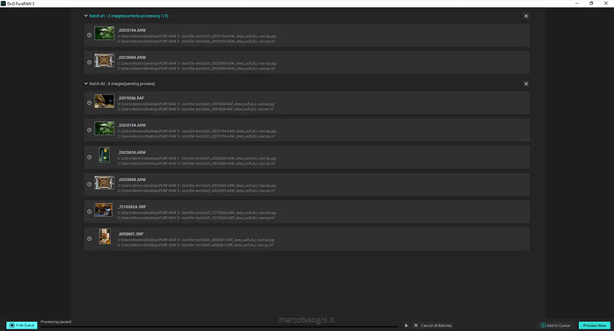The width and height of the screenshot is (614, 331).
Task: Click status circle of _DSC0069.ARW in Batch #1
Action: click(x=89, y=62)
